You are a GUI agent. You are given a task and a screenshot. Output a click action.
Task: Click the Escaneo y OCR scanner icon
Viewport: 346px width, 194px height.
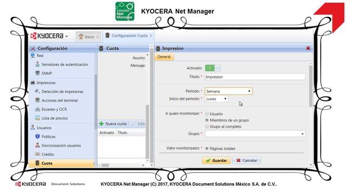click(37, 109)
